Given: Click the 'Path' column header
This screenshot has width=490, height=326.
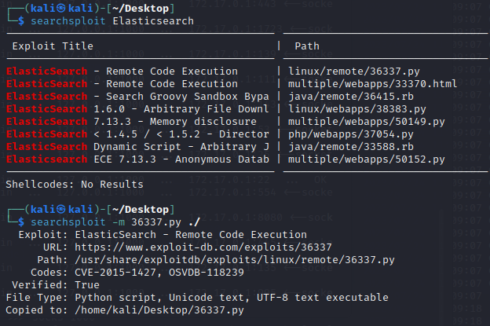Looking at the screenshot, I should (x=307, y=46).
